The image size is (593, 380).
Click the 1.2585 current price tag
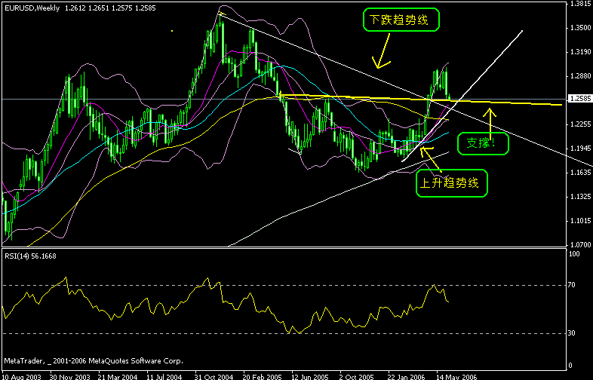[x=580, y=99]
